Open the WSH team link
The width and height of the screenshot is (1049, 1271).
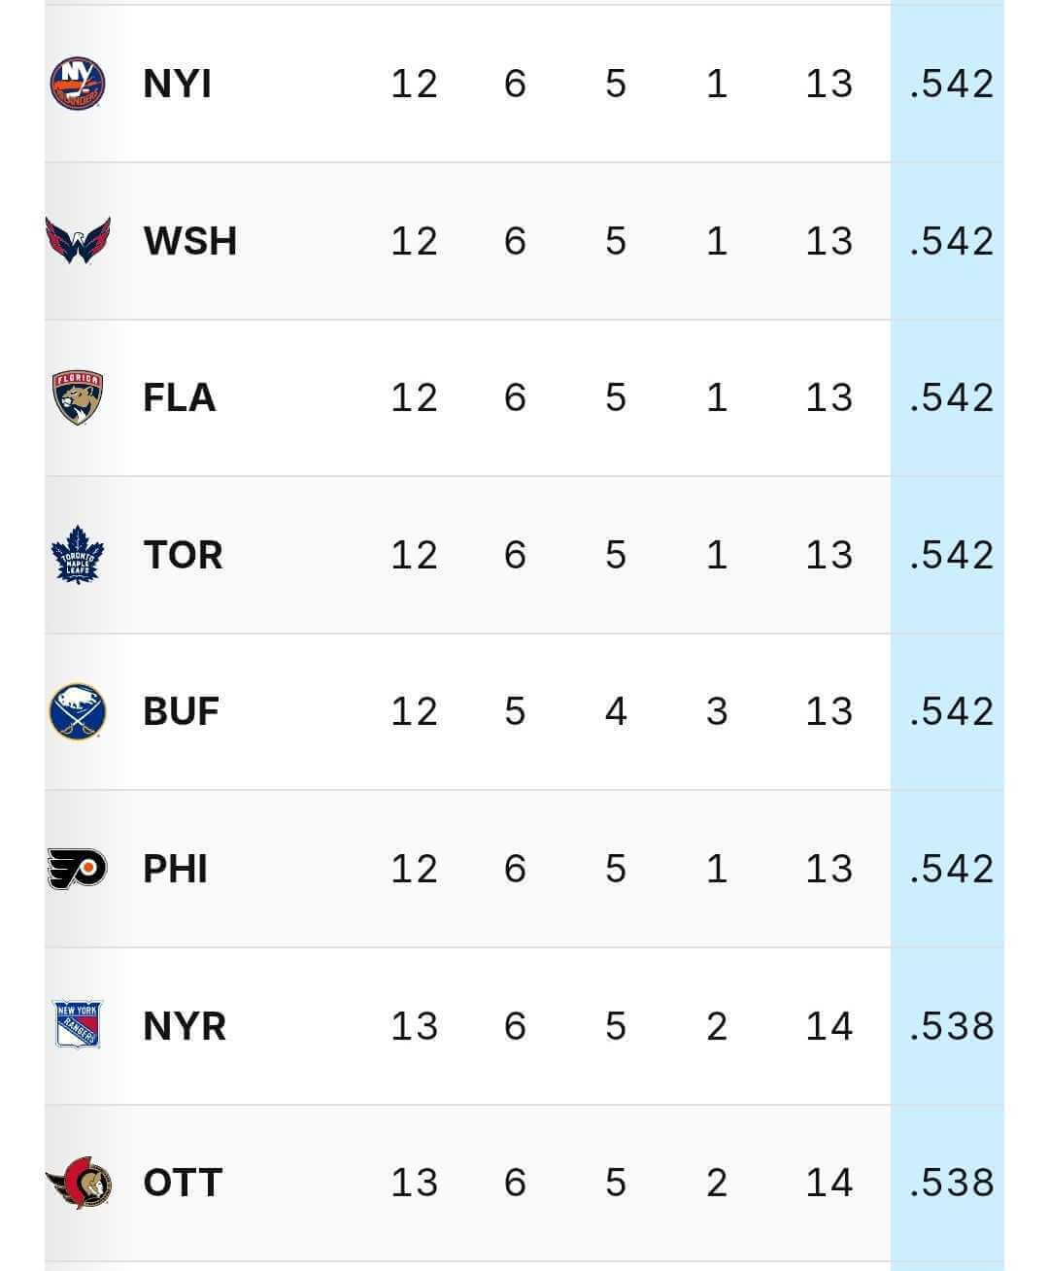189,240
